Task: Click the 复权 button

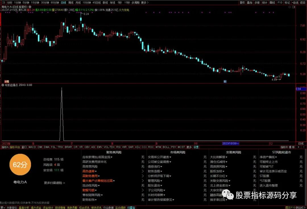Action: pyautogui.click(x=242, y=3)
